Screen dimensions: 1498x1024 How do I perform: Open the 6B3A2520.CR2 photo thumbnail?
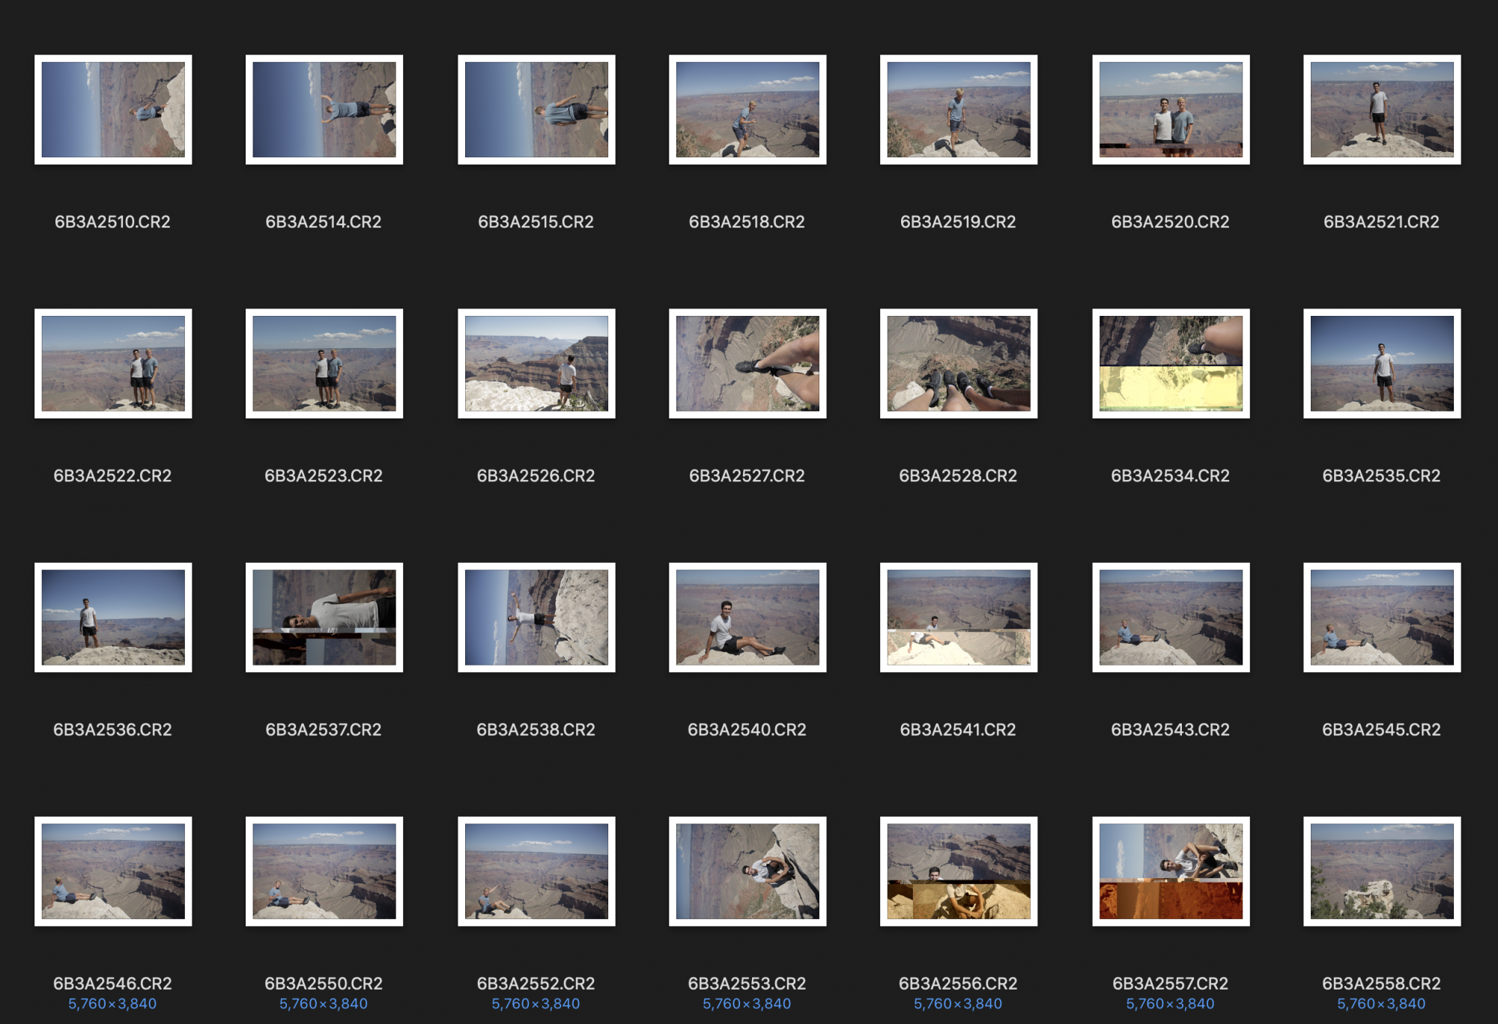1171,109
